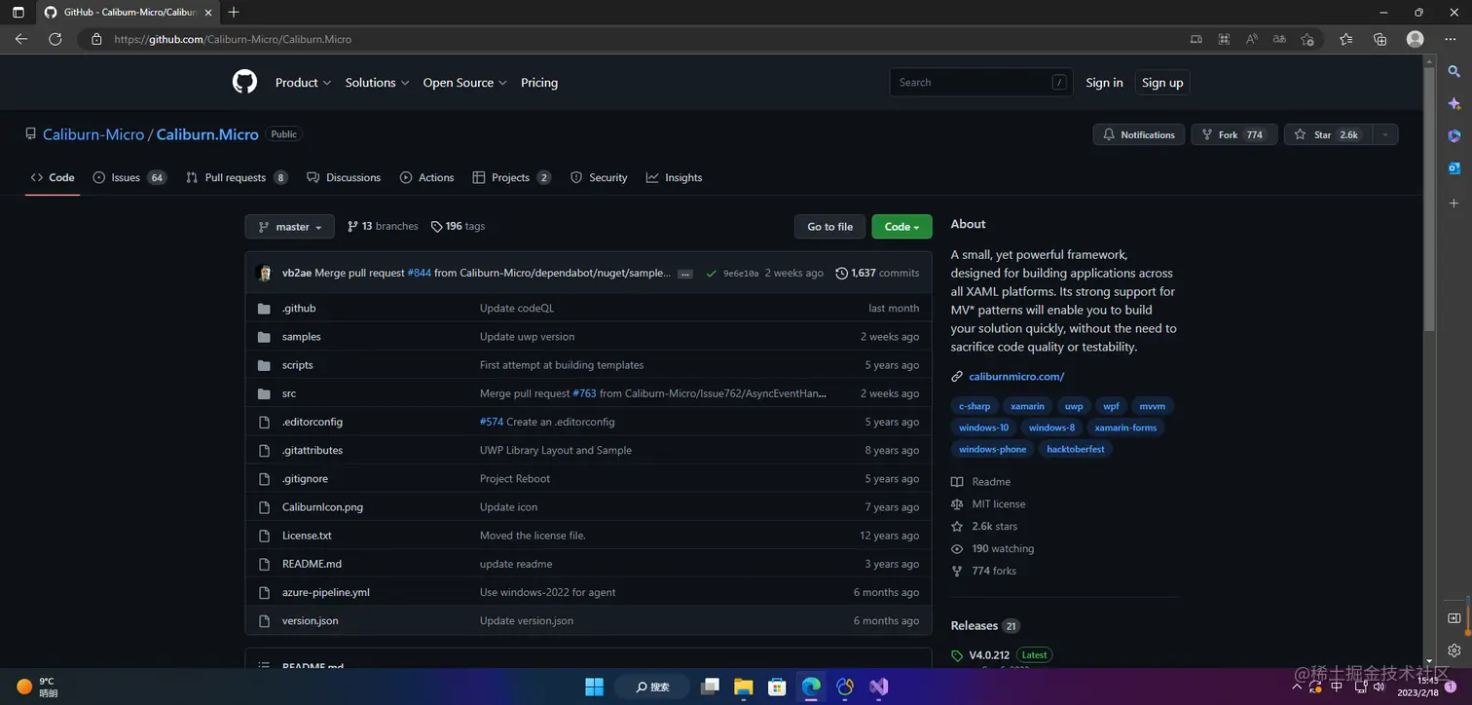1472x705 pixels.
Task: Click the slash shortcut key in search box
Action: 1059,83
